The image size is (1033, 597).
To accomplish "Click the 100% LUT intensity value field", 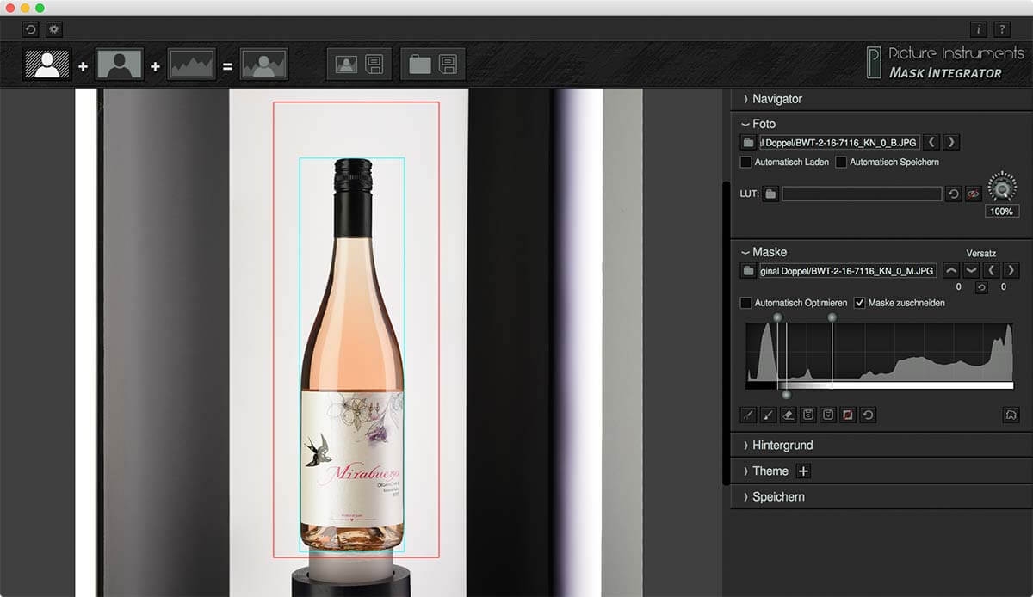I will pyautogui.click(x=1001, y=211).
